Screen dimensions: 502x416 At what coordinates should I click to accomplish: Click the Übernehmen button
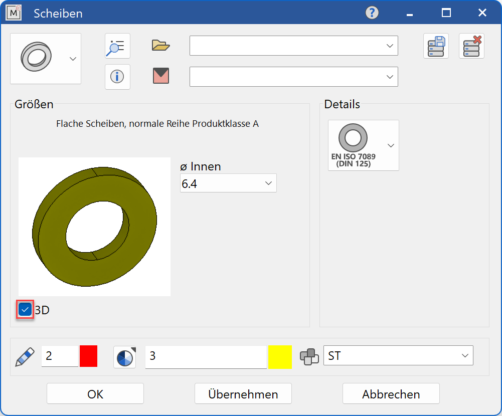[243, 393]
